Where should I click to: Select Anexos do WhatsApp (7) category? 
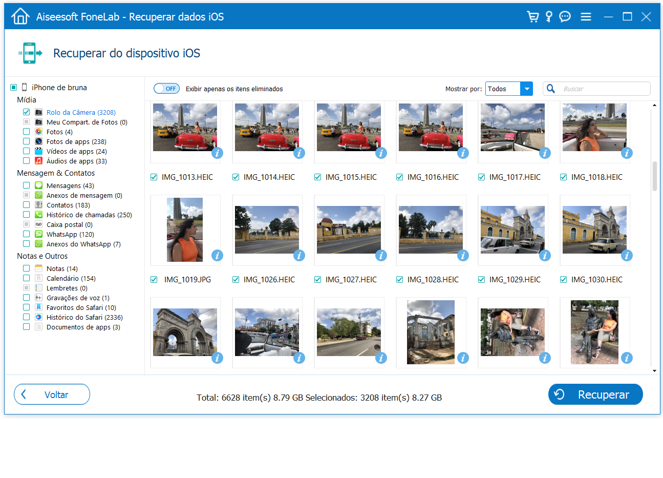83,244
